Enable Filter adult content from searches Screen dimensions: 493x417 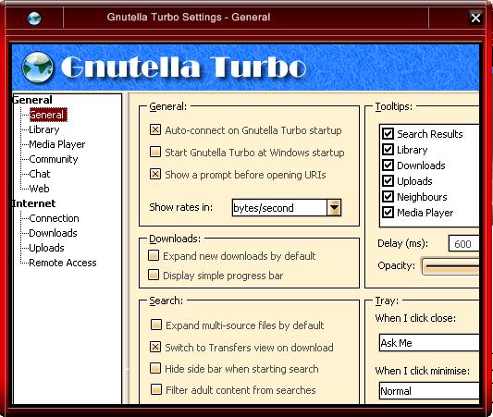[x=156, y=389]
